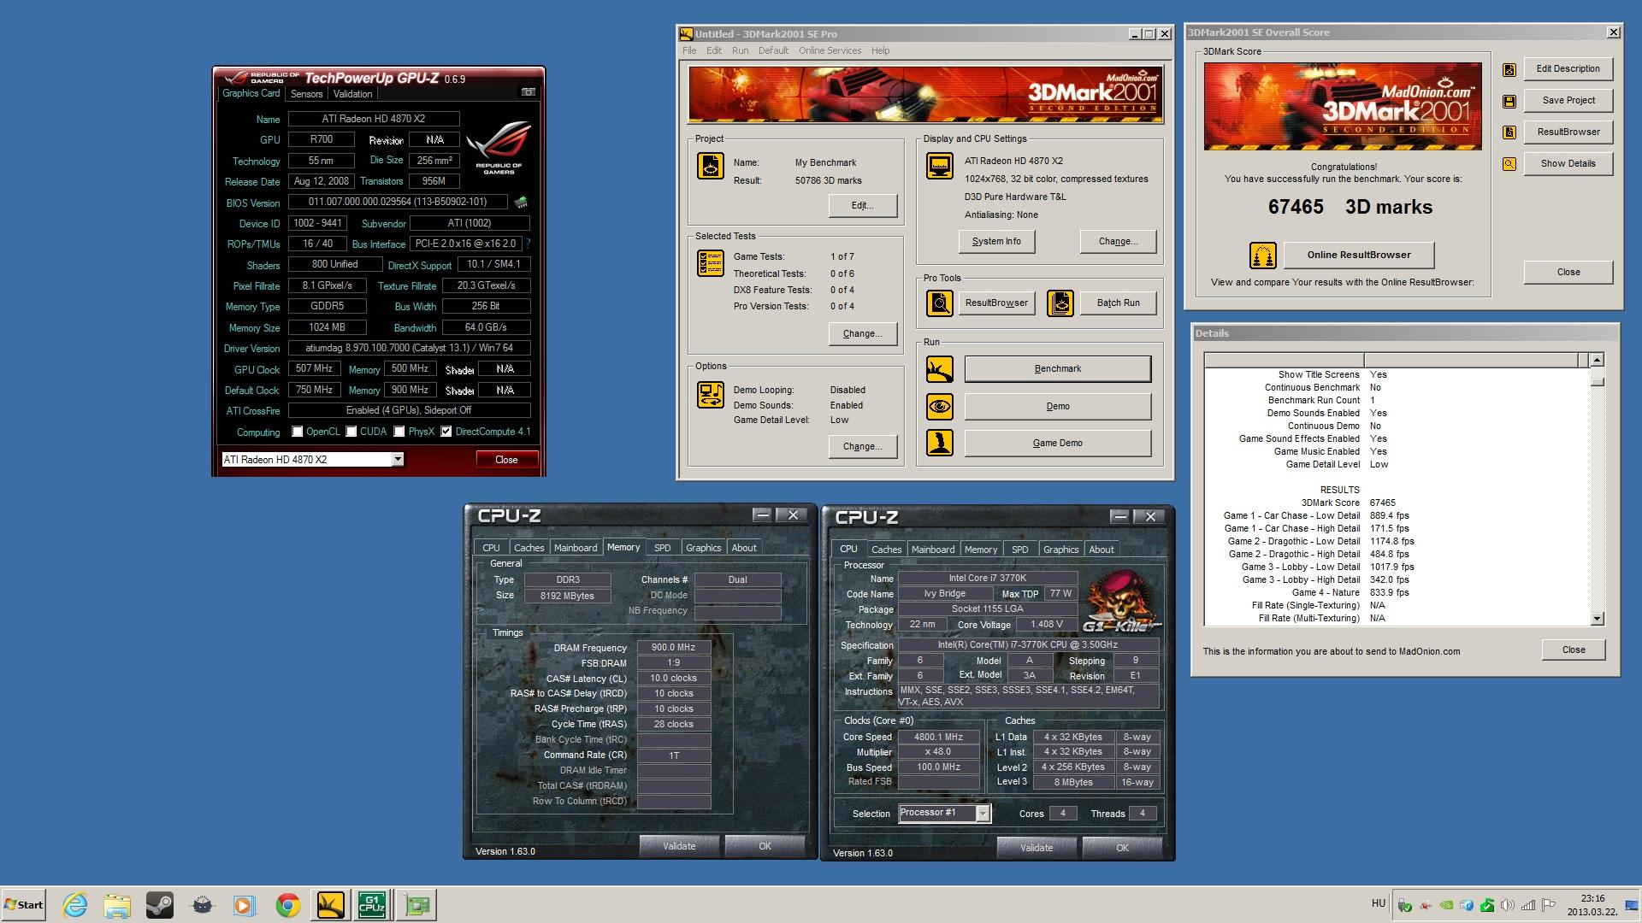Open the GPU selection dropdown in GPU-Z
The width and height of the screenshot is (1642, 923).
pos(398,459)
